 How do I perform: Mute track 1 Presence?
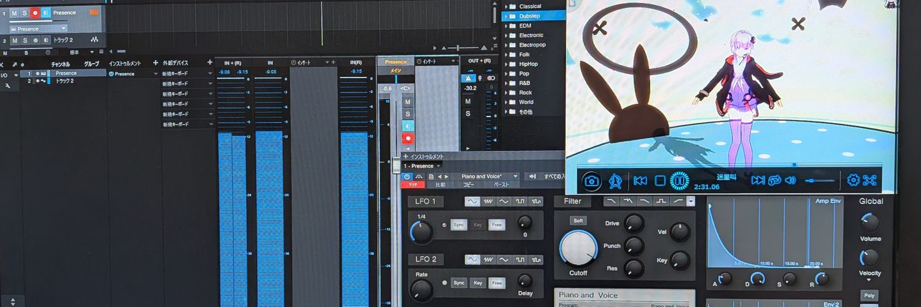pos(14,13)
